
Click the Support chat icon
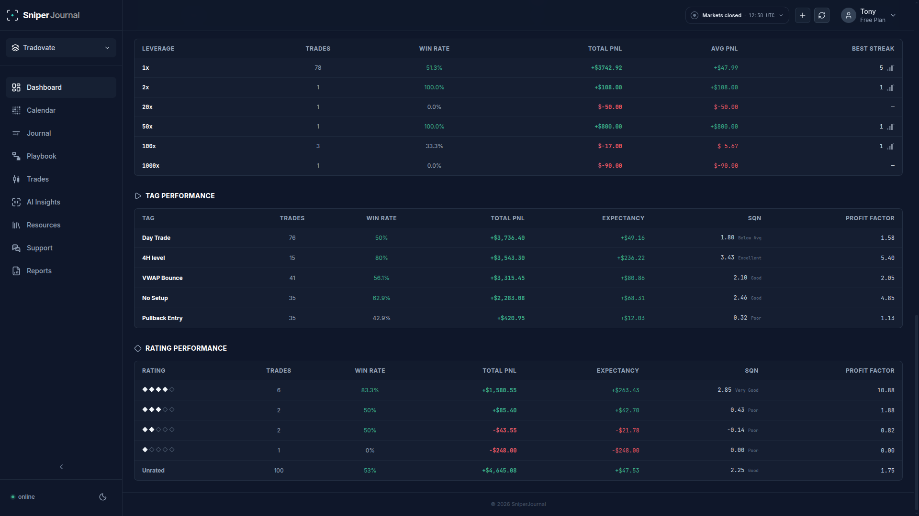[x=16, y=248]
